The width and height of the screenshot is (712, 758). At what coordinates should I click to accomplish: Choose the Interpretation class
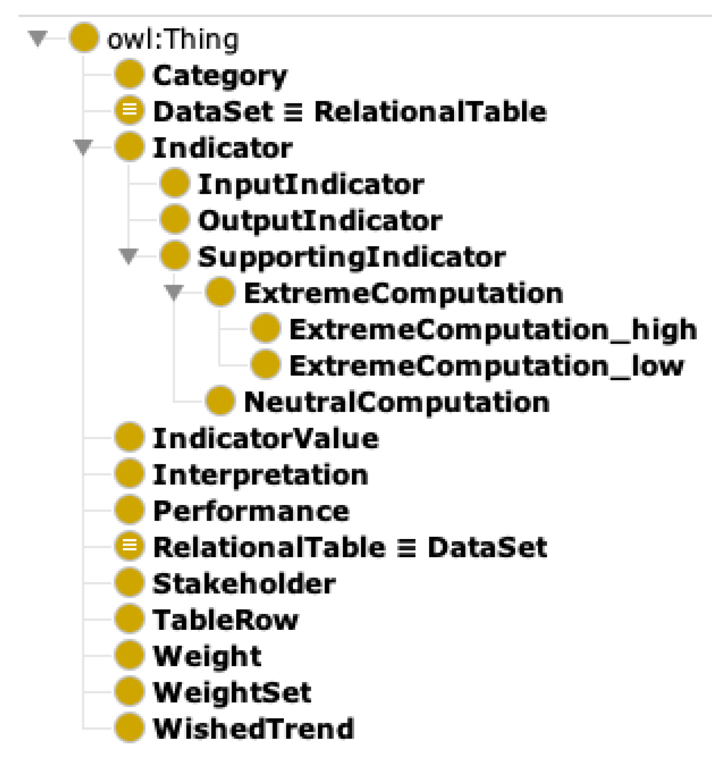(260, 474)
